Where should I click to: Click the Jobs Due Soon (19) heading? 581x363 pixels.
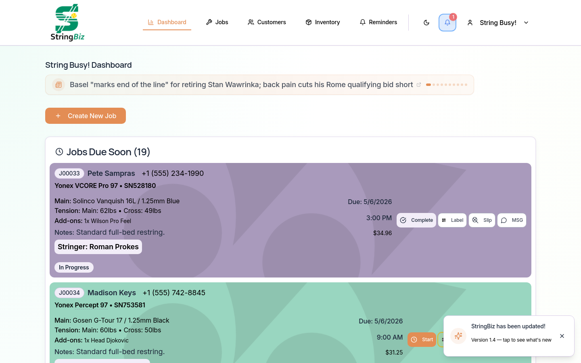point(108,152)
